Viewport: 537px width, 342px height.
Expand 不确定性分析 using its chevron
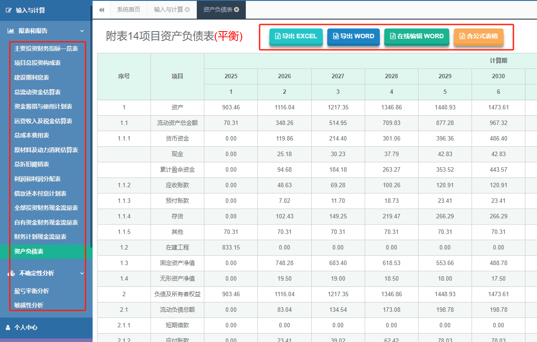coord(81,274)
